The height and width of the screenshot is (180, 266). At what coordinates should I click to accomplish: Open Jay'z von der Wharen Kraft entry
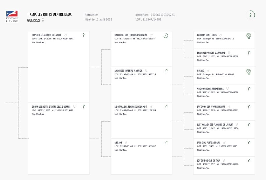tap(211, 107)
